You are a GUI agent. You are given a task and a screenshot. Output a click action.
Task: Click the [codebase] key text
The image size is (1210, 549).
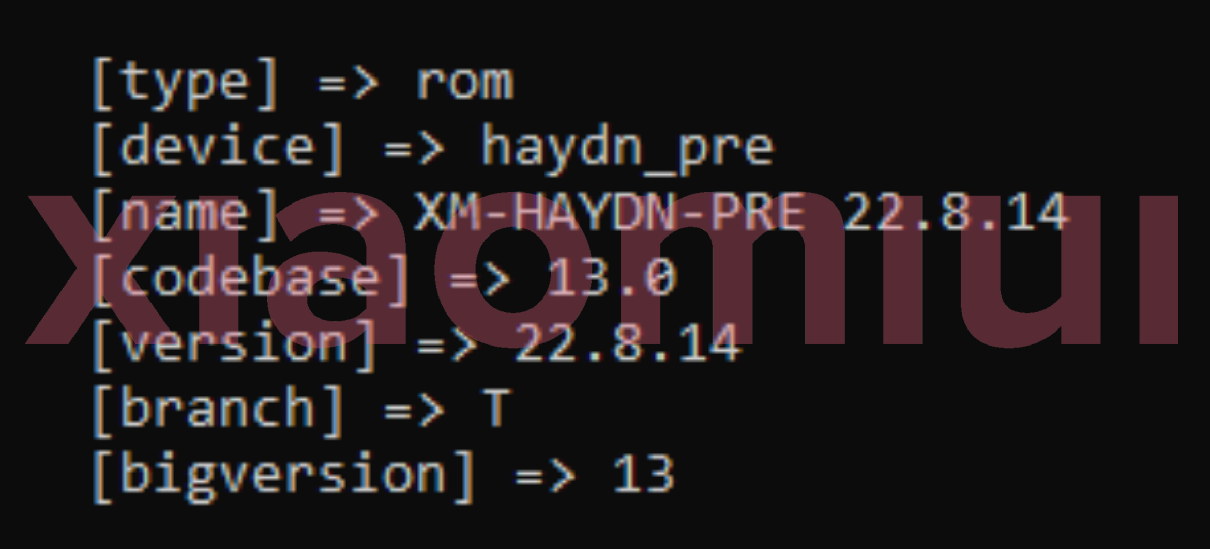coord(250,280)
